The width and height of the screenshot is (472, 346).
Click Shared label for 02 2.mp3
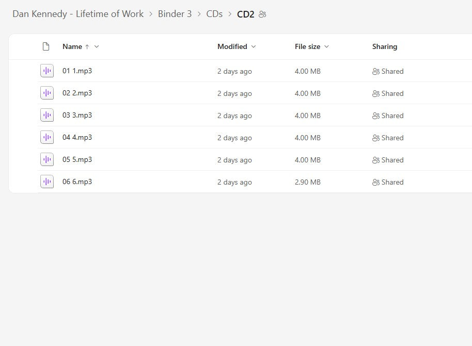392,94
